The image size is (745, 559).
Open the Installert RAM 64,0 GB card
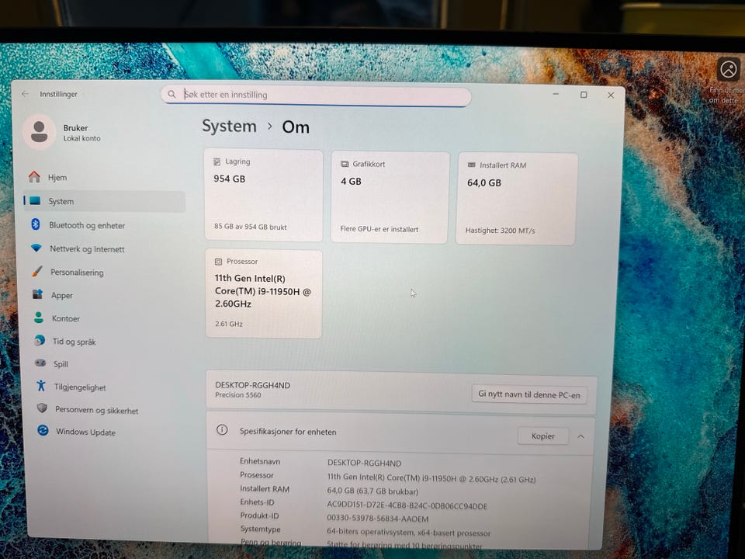(517, 199)
